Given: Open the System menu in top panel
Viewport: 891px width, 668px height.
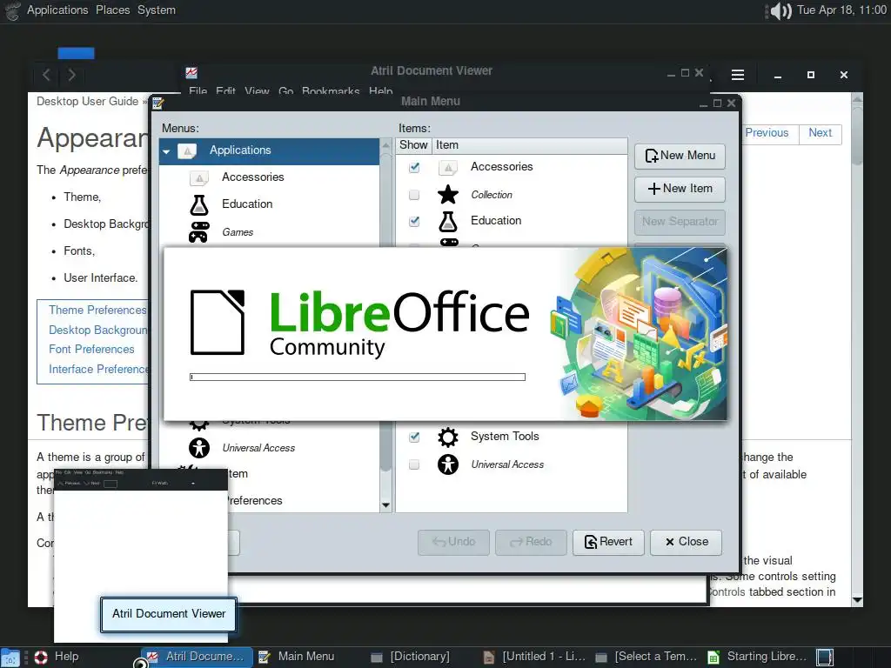Looking at the screenshot, I should (x=157, y=10).
